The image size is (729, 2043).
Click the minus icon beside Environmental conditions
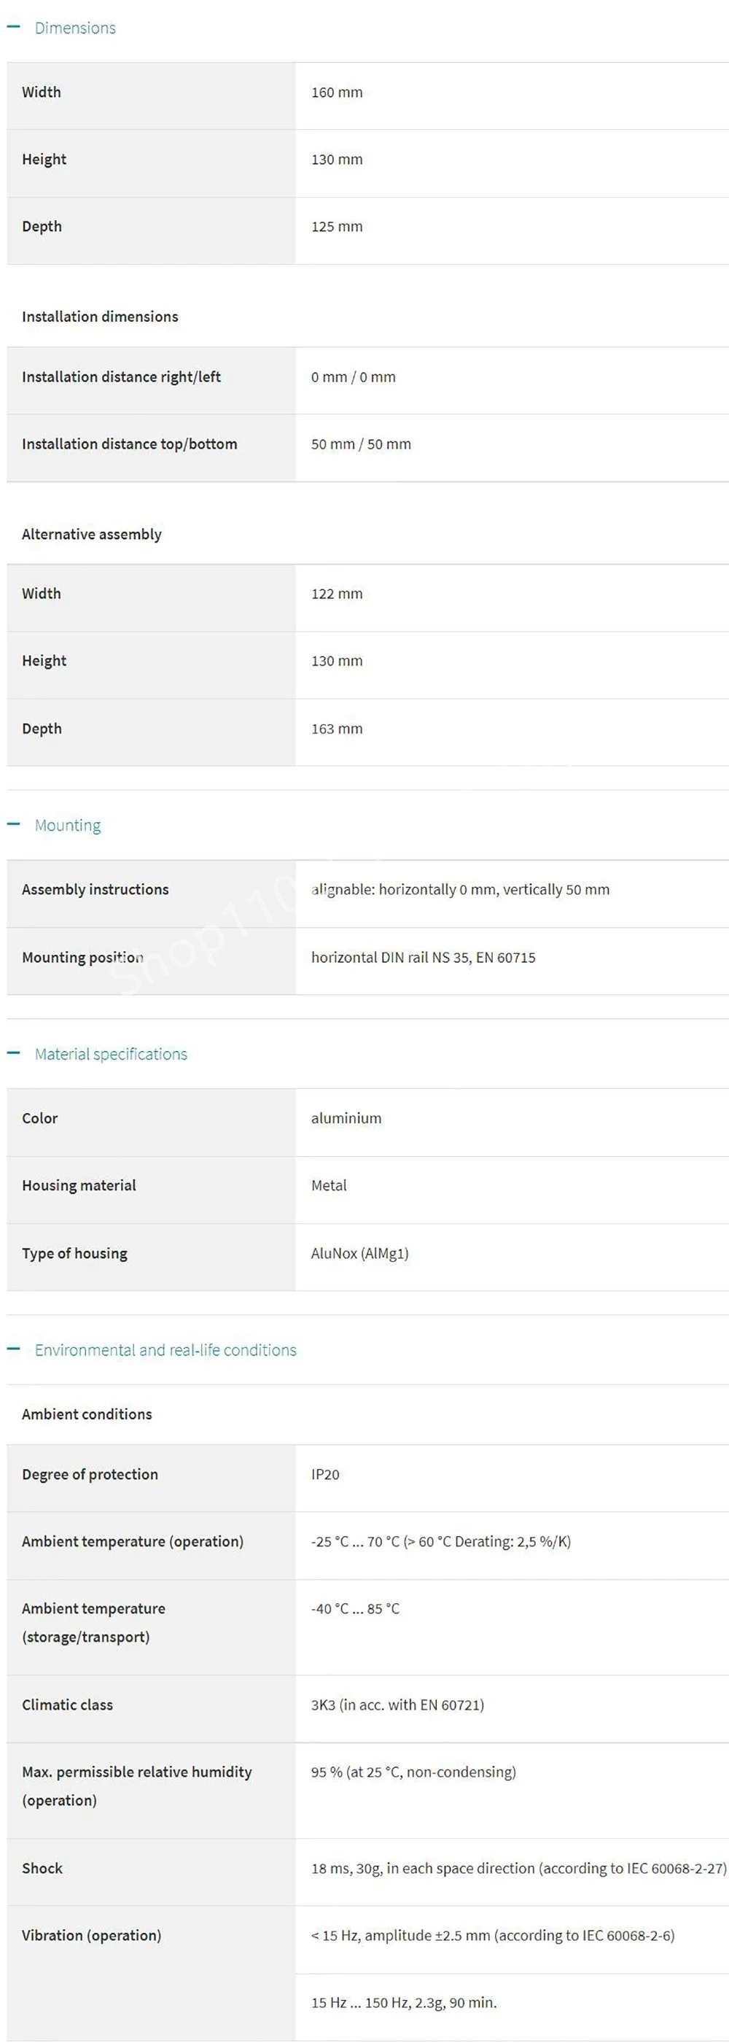12,1349
